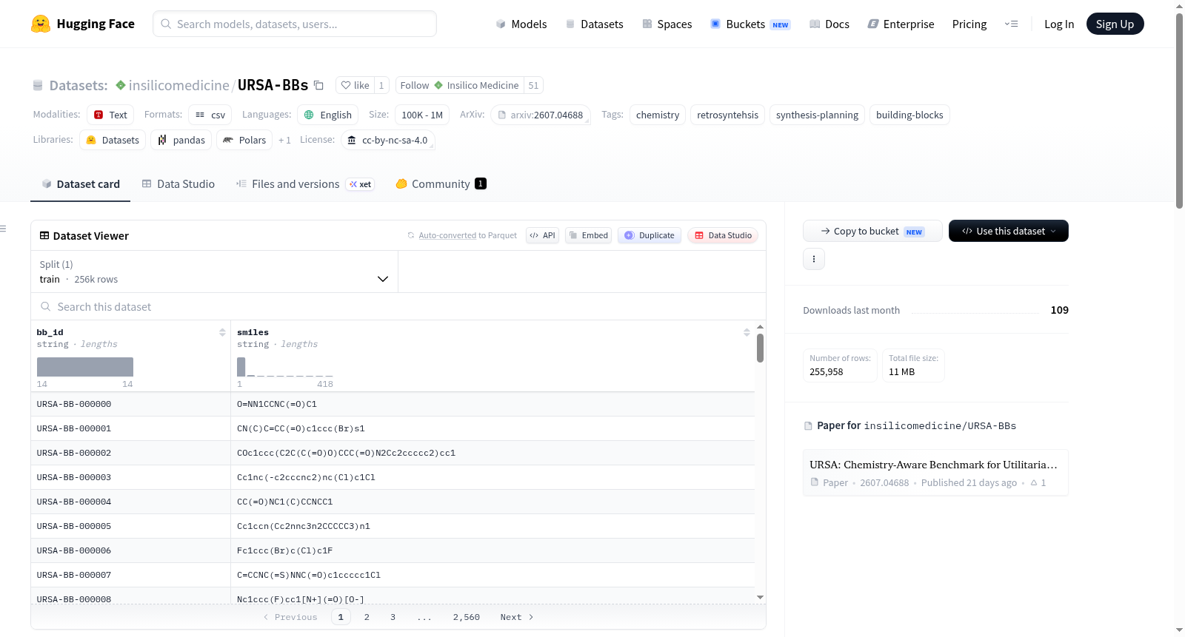Sort the smiles column
This screenshot has height=637, width=1185.
(747, 332)
